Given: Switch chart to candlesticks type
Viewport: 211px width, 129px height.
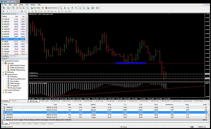Looking at the screenshot, I should tap(65, 8).
